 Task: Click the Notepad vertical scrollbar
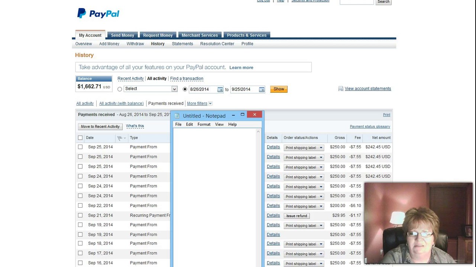(x=259, y=198)
